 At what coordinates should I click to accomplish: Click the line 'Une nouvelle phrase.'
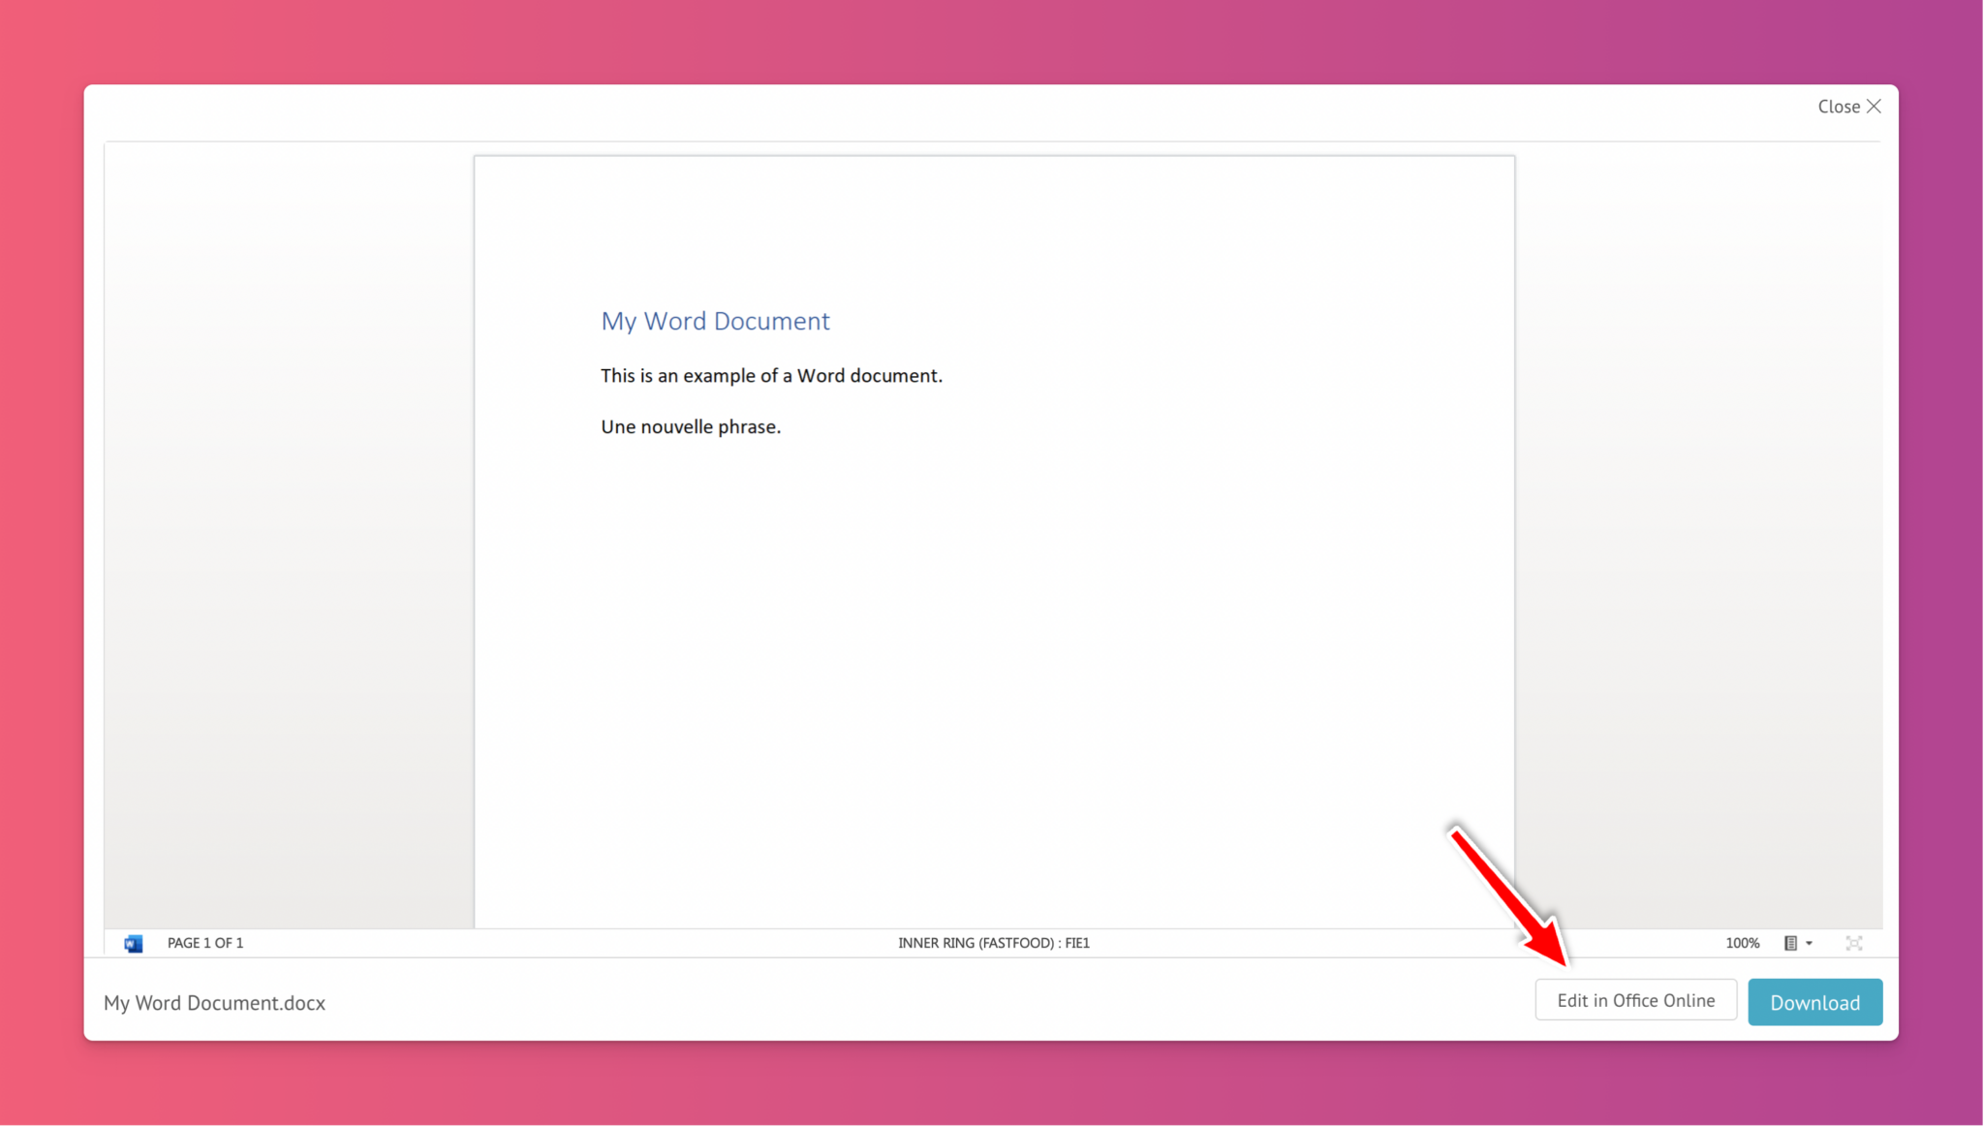691,427
